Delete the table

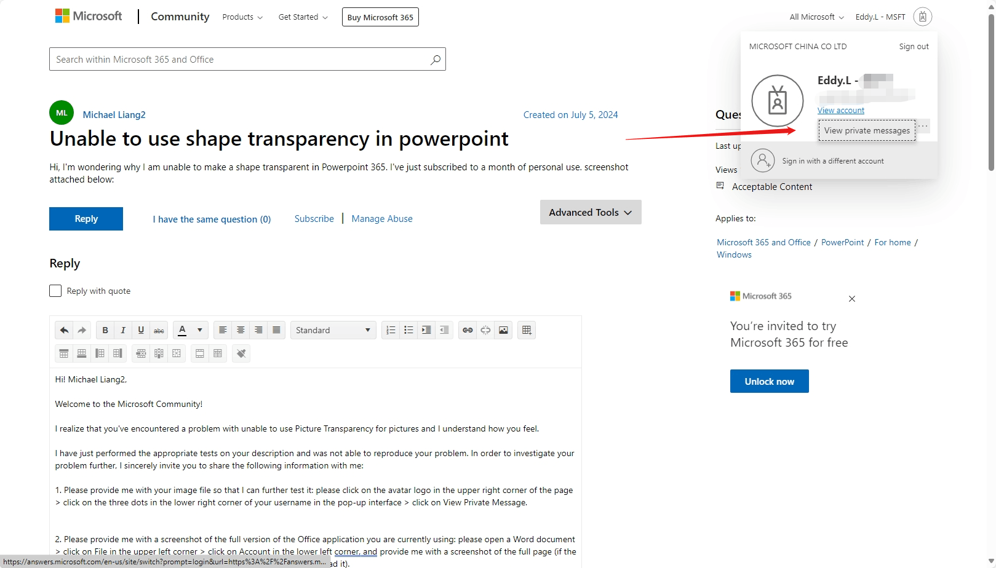point(177,353)
